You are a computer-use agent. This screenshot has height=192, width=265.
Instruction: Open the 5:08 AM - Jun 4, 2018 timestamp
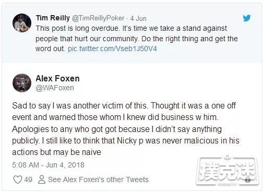tap(48, 165)
